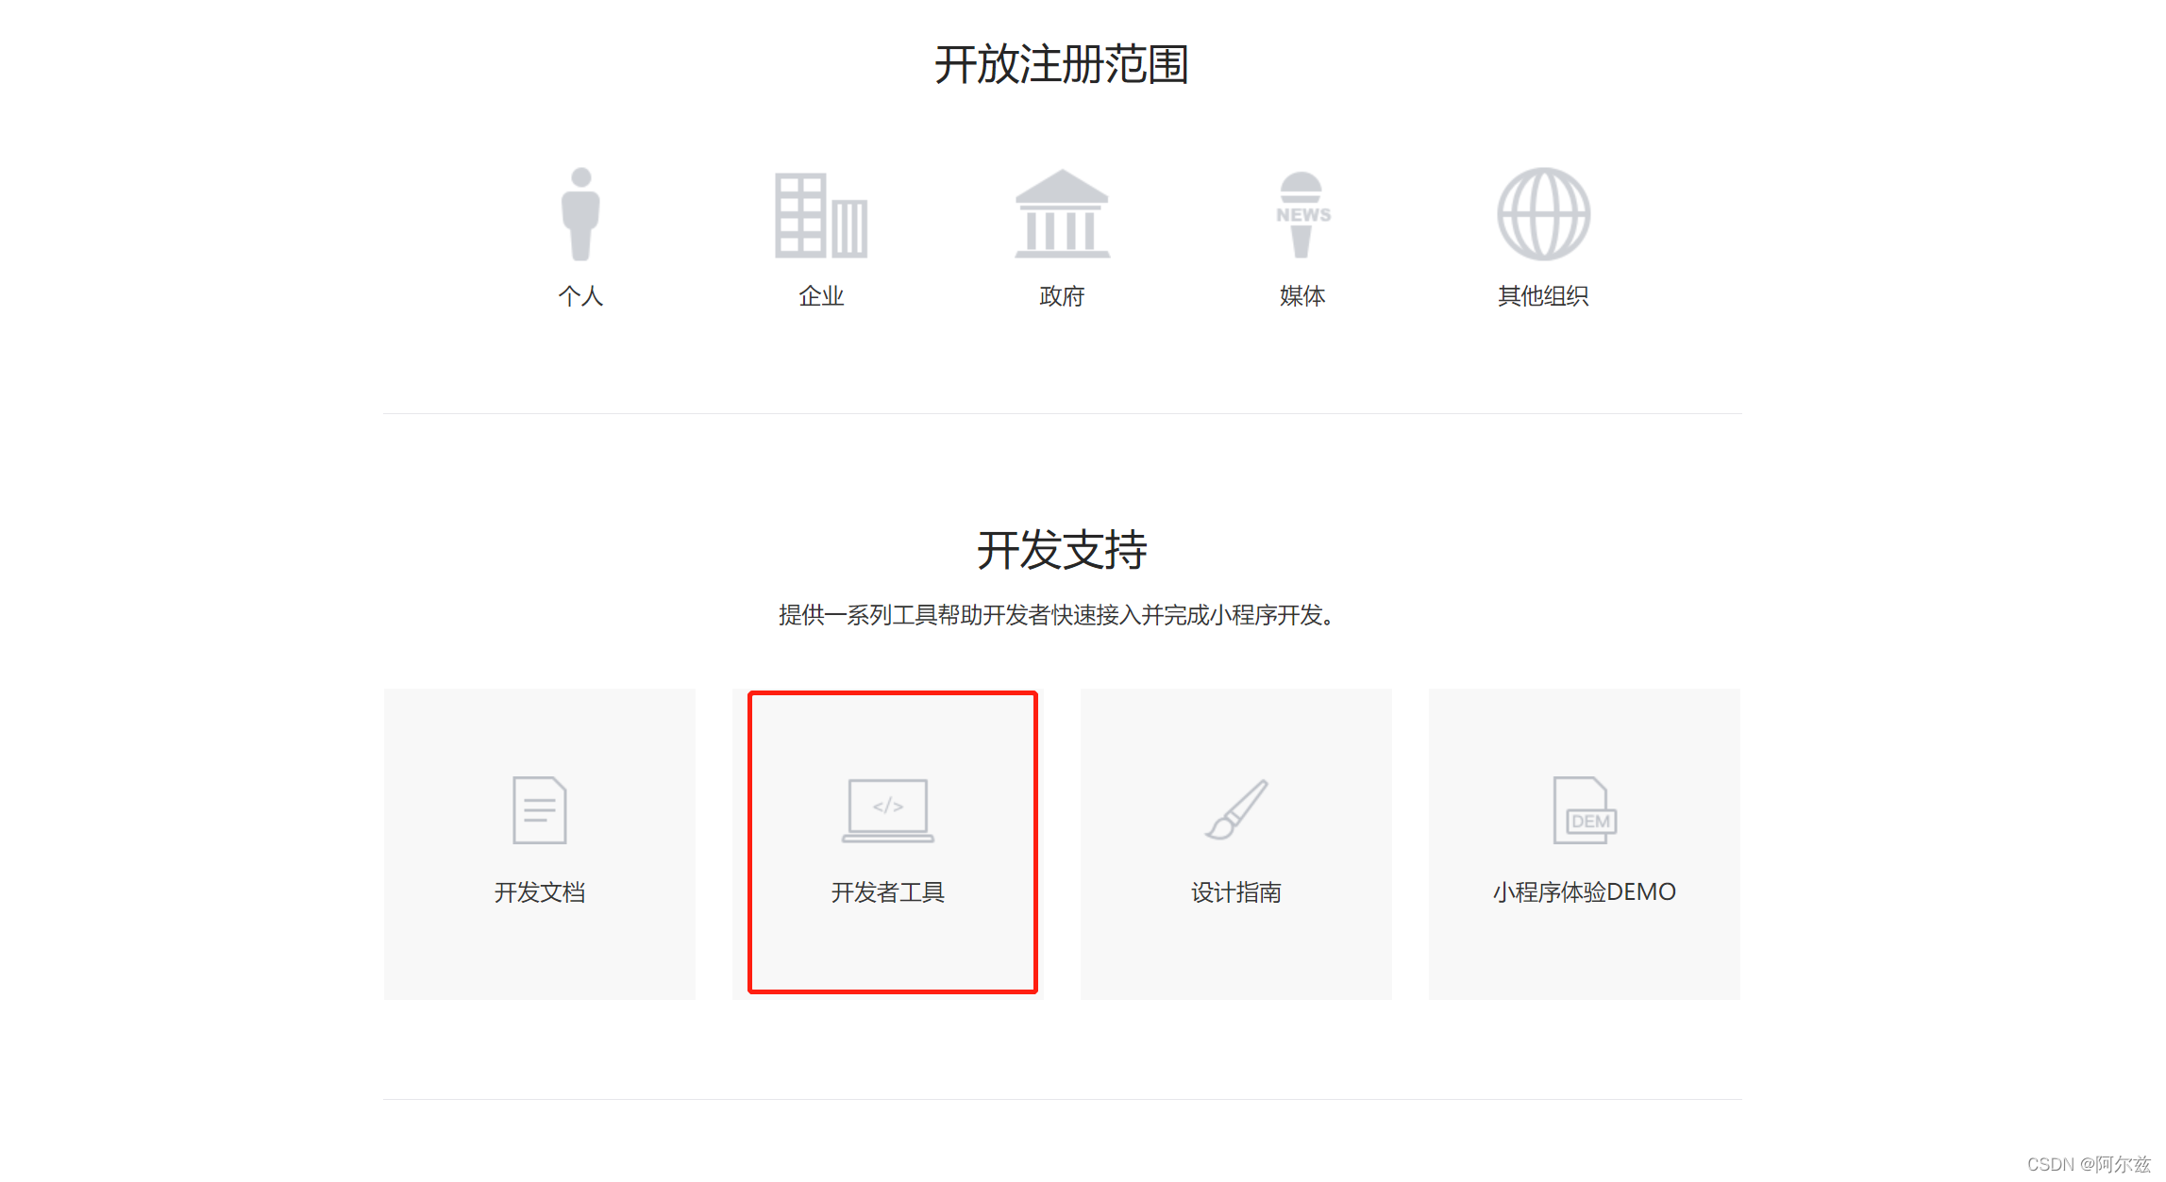This screenshot has width=2166, height=1182.
Task: Click the 开发者工具 code laptop icon
Action: [x=888, y=809]
